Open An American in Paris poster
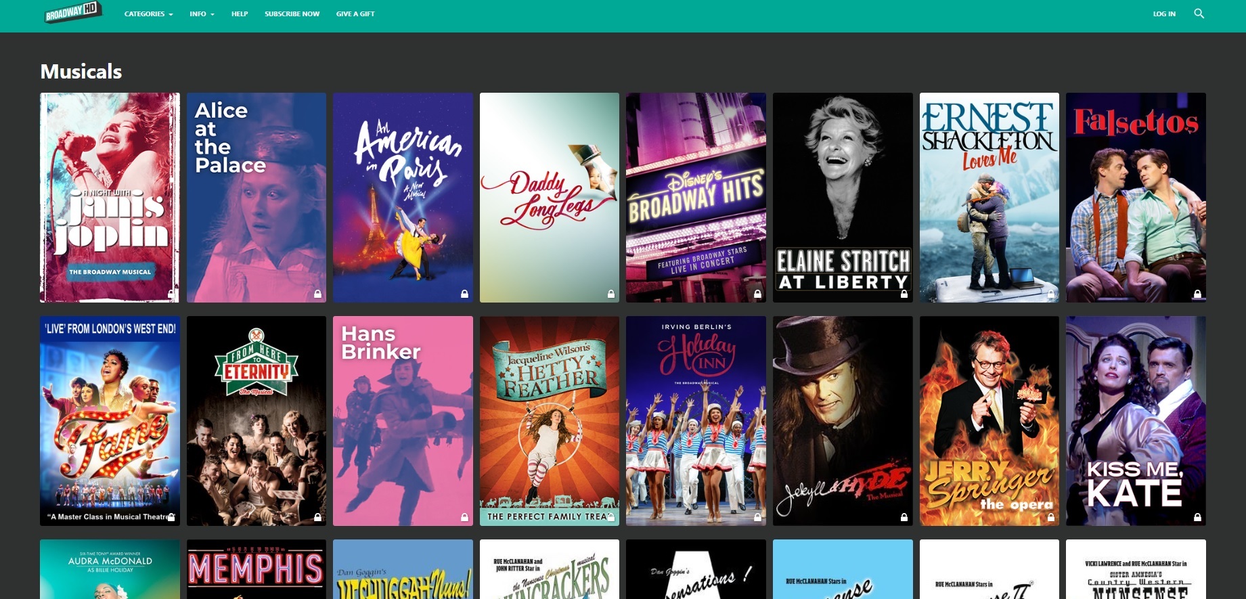1246x599 pixels. pyautogui.click(x=403, y=198)
